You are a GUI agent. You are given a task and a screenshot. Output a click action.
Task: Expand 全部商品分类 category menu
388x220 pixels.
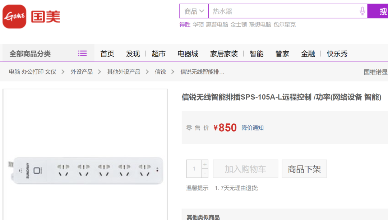point(30,54)
